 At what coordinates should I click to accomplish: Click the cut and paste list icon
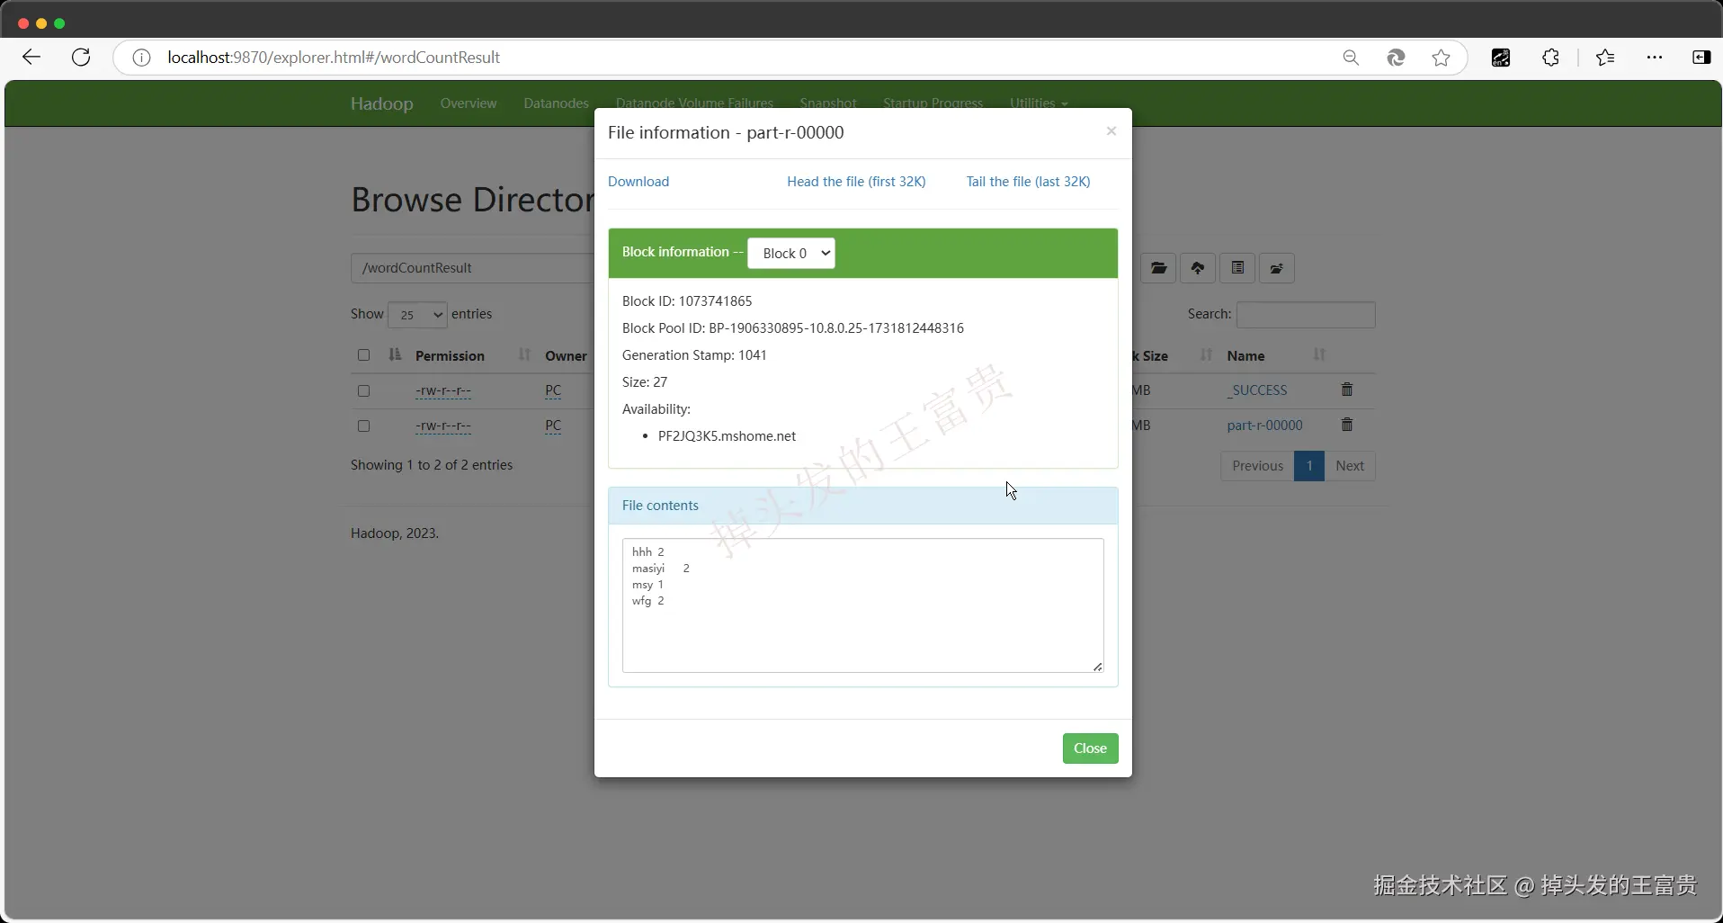click(x=1237, y=268)
